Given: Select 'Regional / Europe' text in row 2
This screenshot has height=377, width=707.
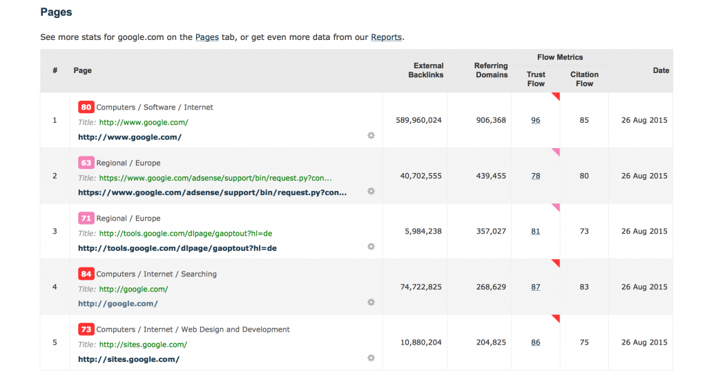Looking at the screenshot, I should [x=128, y=163].
